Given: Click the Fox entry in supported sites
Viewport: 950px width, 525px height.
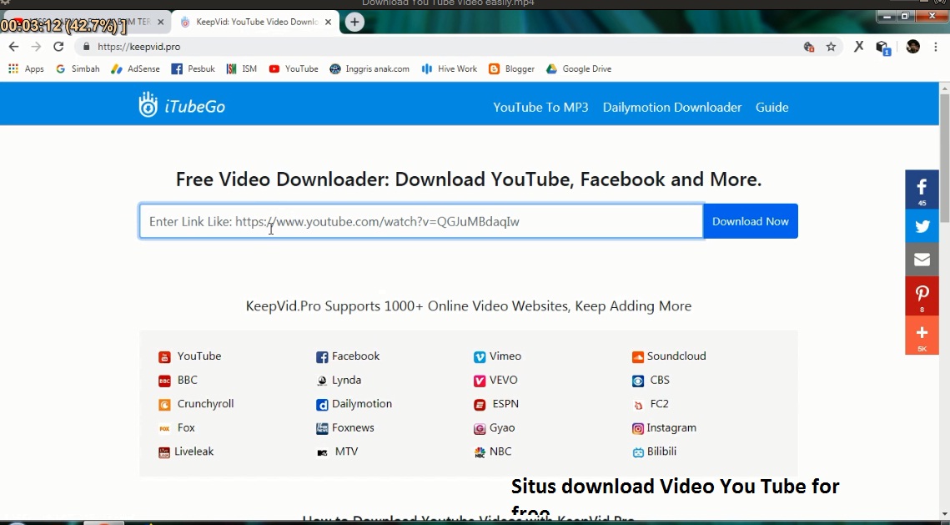Looking at the screenshot, I should 176,428.
